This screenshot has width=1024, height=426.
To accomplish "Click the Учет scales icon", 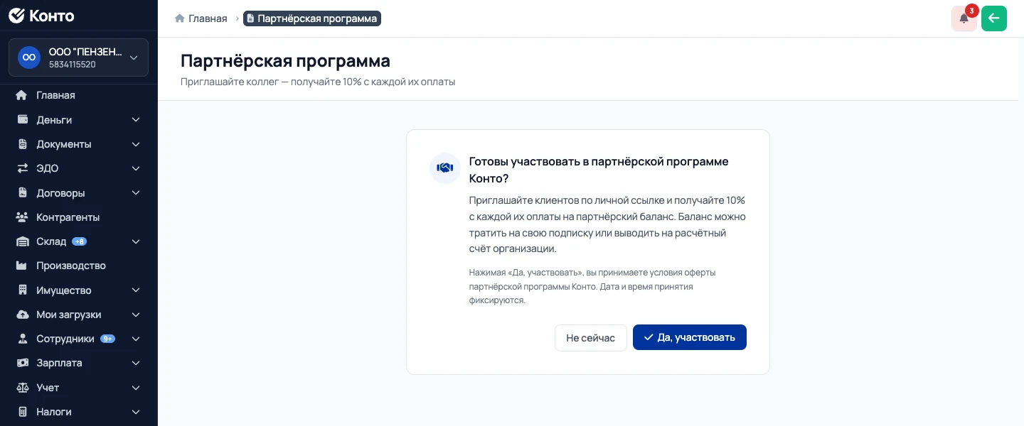I will point(22,388).
